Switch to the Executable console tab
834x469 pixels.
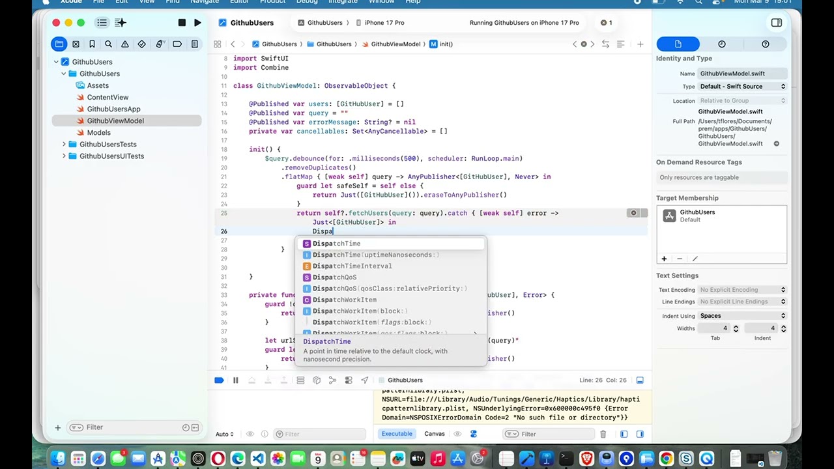click(397, 434)
